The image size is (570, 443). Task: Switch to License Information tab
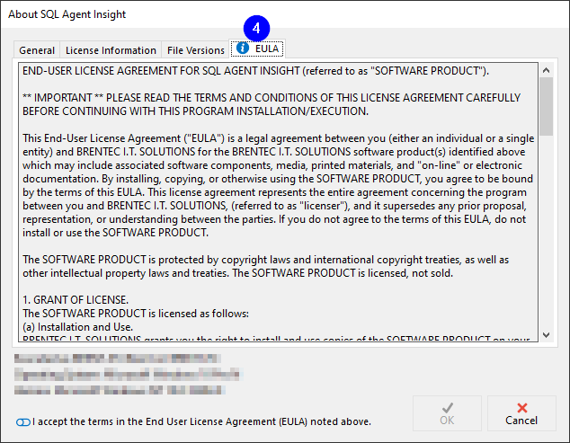pyautogui.click(x=111, y=49)
